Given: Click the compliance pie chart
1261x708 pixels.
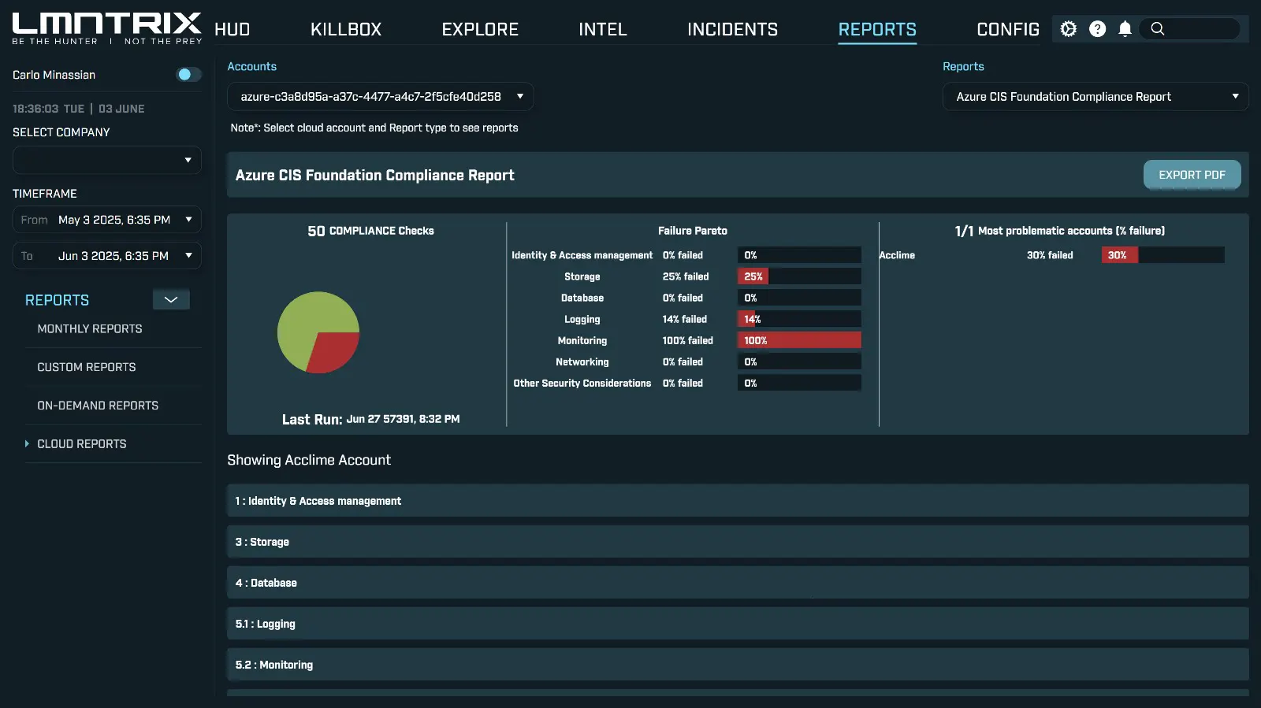Looking at the screenshot, I should pos(318,332).
